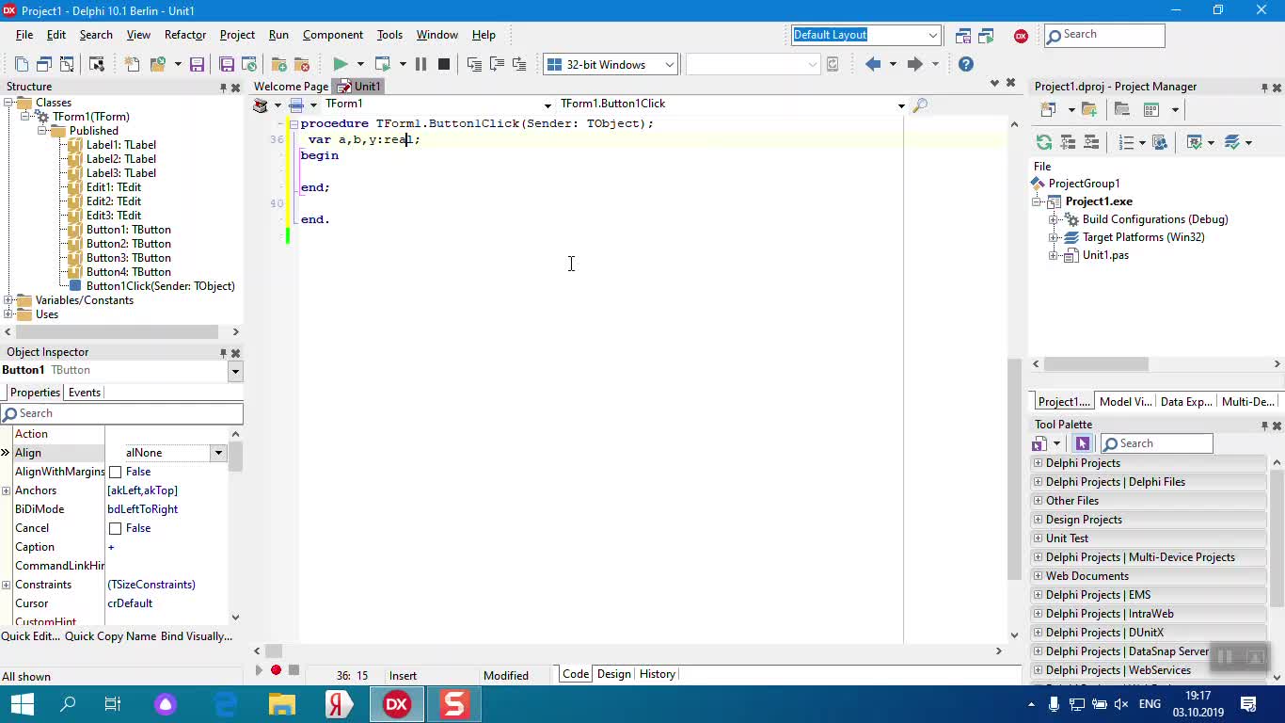Open File Explorer from the taskbar
The height and width of the screenshot is (723, 1285).
coord(281,704)
